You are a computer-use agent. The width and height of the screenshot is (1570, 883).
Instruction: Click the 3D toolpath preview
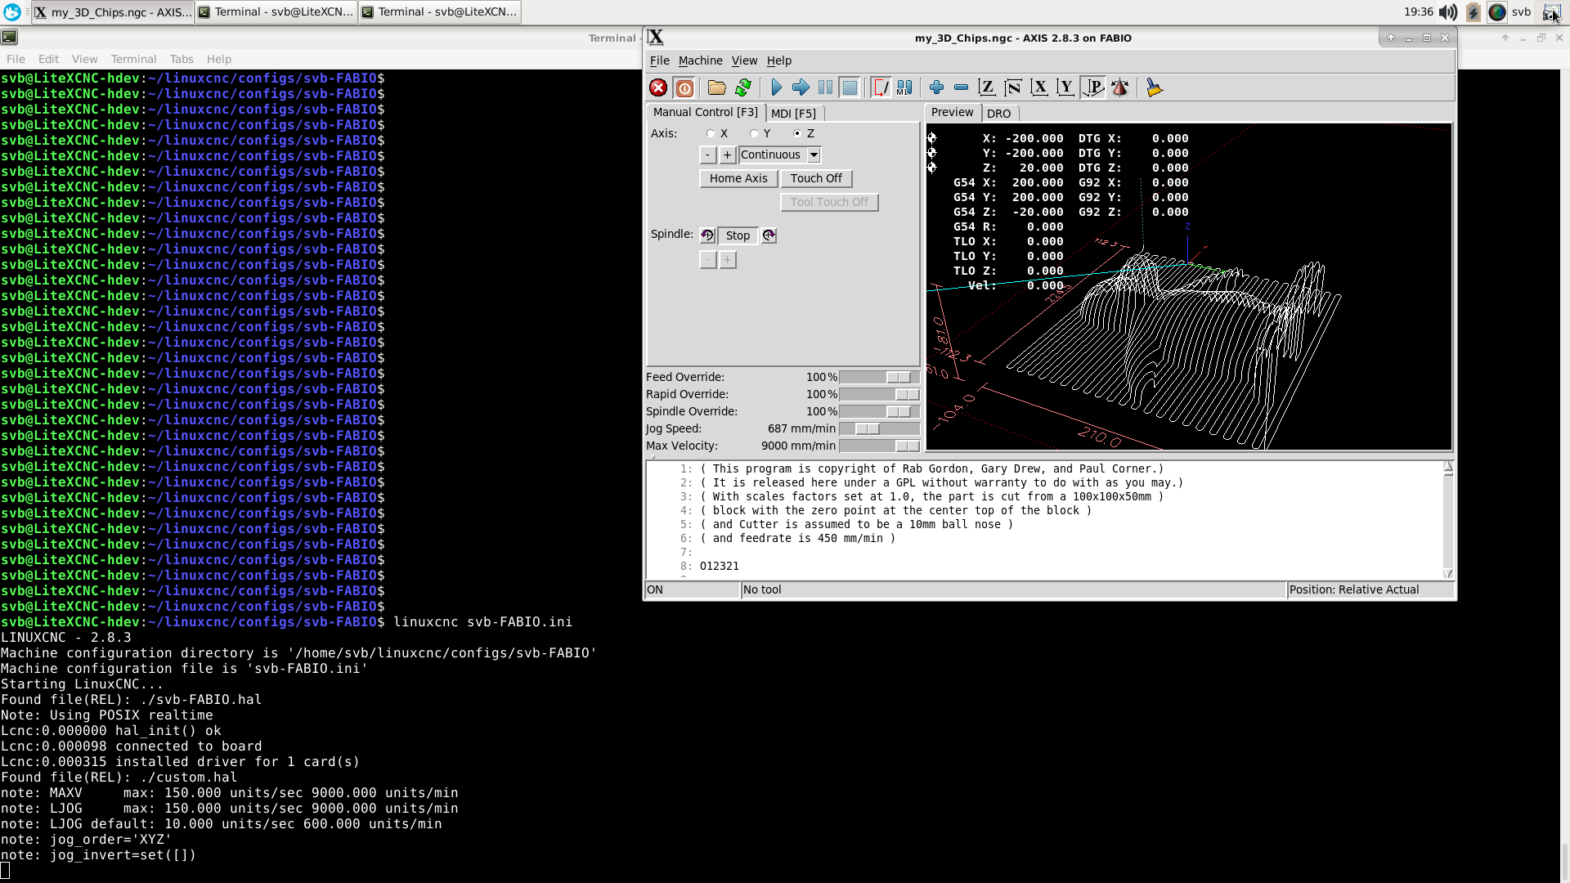(x=1189, y=286)
